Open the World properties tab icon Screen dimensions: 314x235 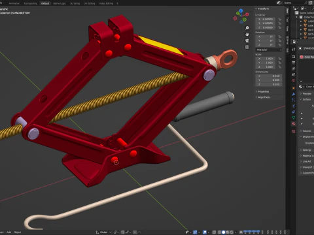click(294, 80)
